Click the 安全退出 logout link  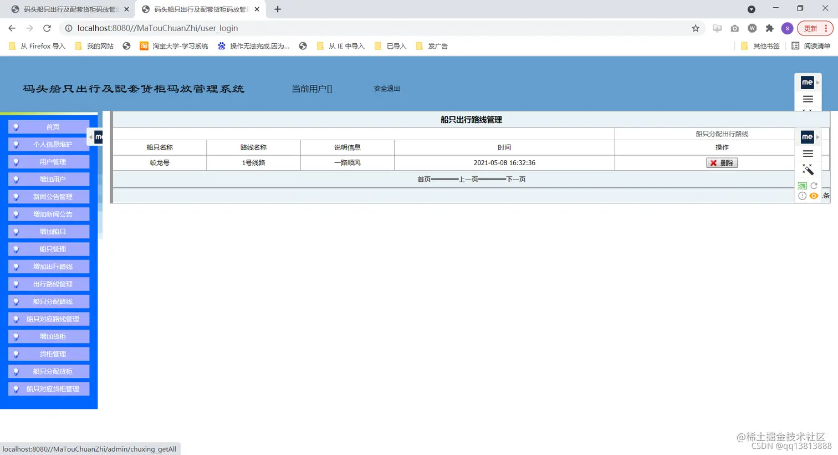387,88
